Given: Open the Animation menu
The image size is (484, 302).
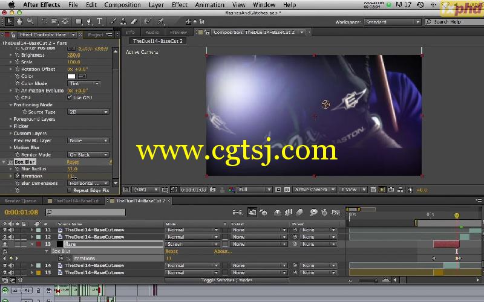Looking at the screenshot, I should 209,5.
